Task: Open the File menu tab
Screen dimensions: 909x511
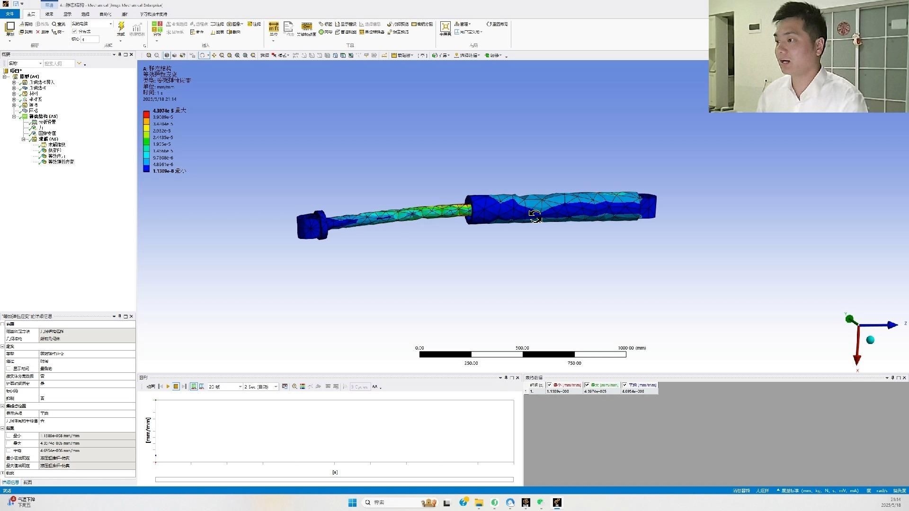Action: coord(9,14)
